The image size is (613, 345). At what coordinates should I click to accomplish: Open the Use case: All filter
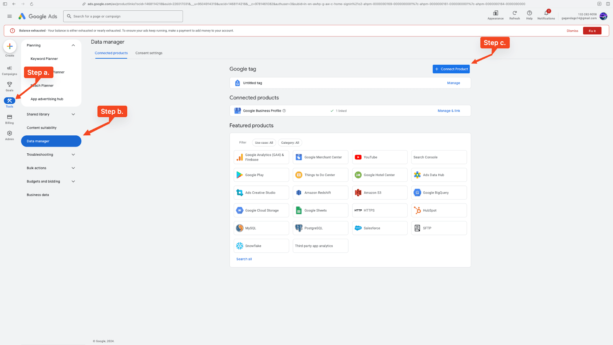[264, 143]
